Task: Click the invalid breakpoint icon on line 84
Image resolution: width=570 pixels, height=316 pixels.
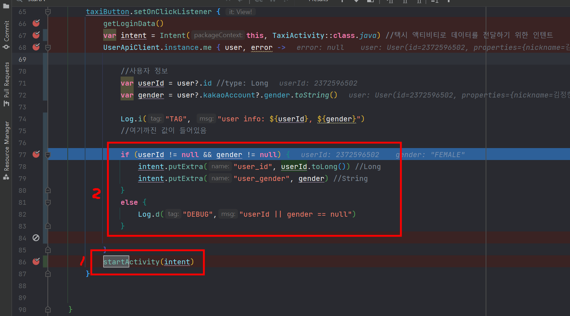Action: [36, 238]
